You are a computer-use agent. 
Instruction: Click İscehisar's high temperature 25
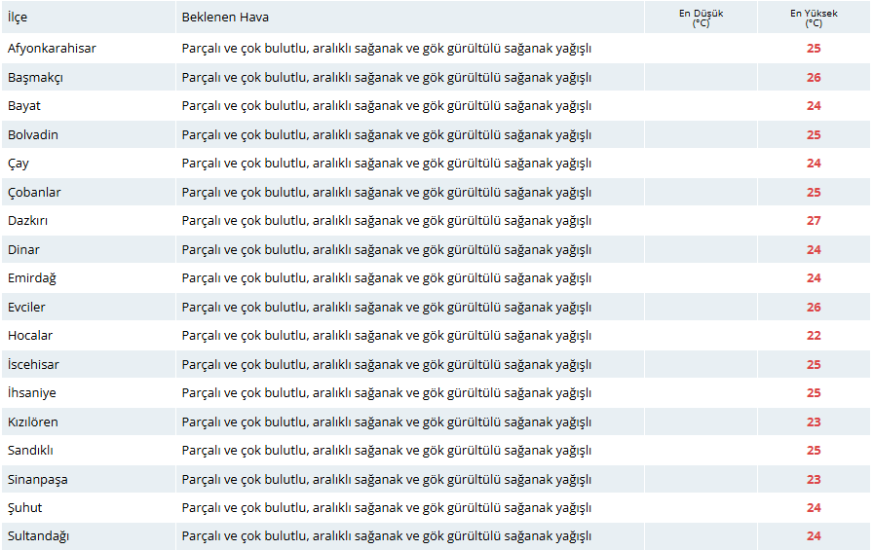[x=814, y=365]
